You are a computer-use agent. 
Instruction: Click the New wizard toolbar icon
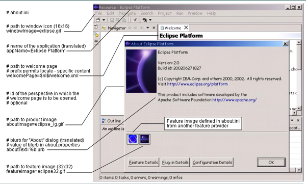tap(98, 20)
